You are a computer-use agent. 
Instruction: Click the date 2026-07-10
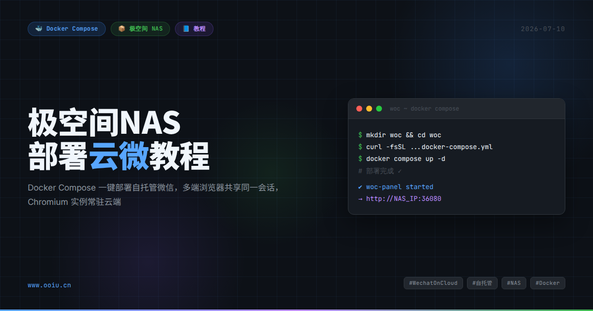(543, 29)
